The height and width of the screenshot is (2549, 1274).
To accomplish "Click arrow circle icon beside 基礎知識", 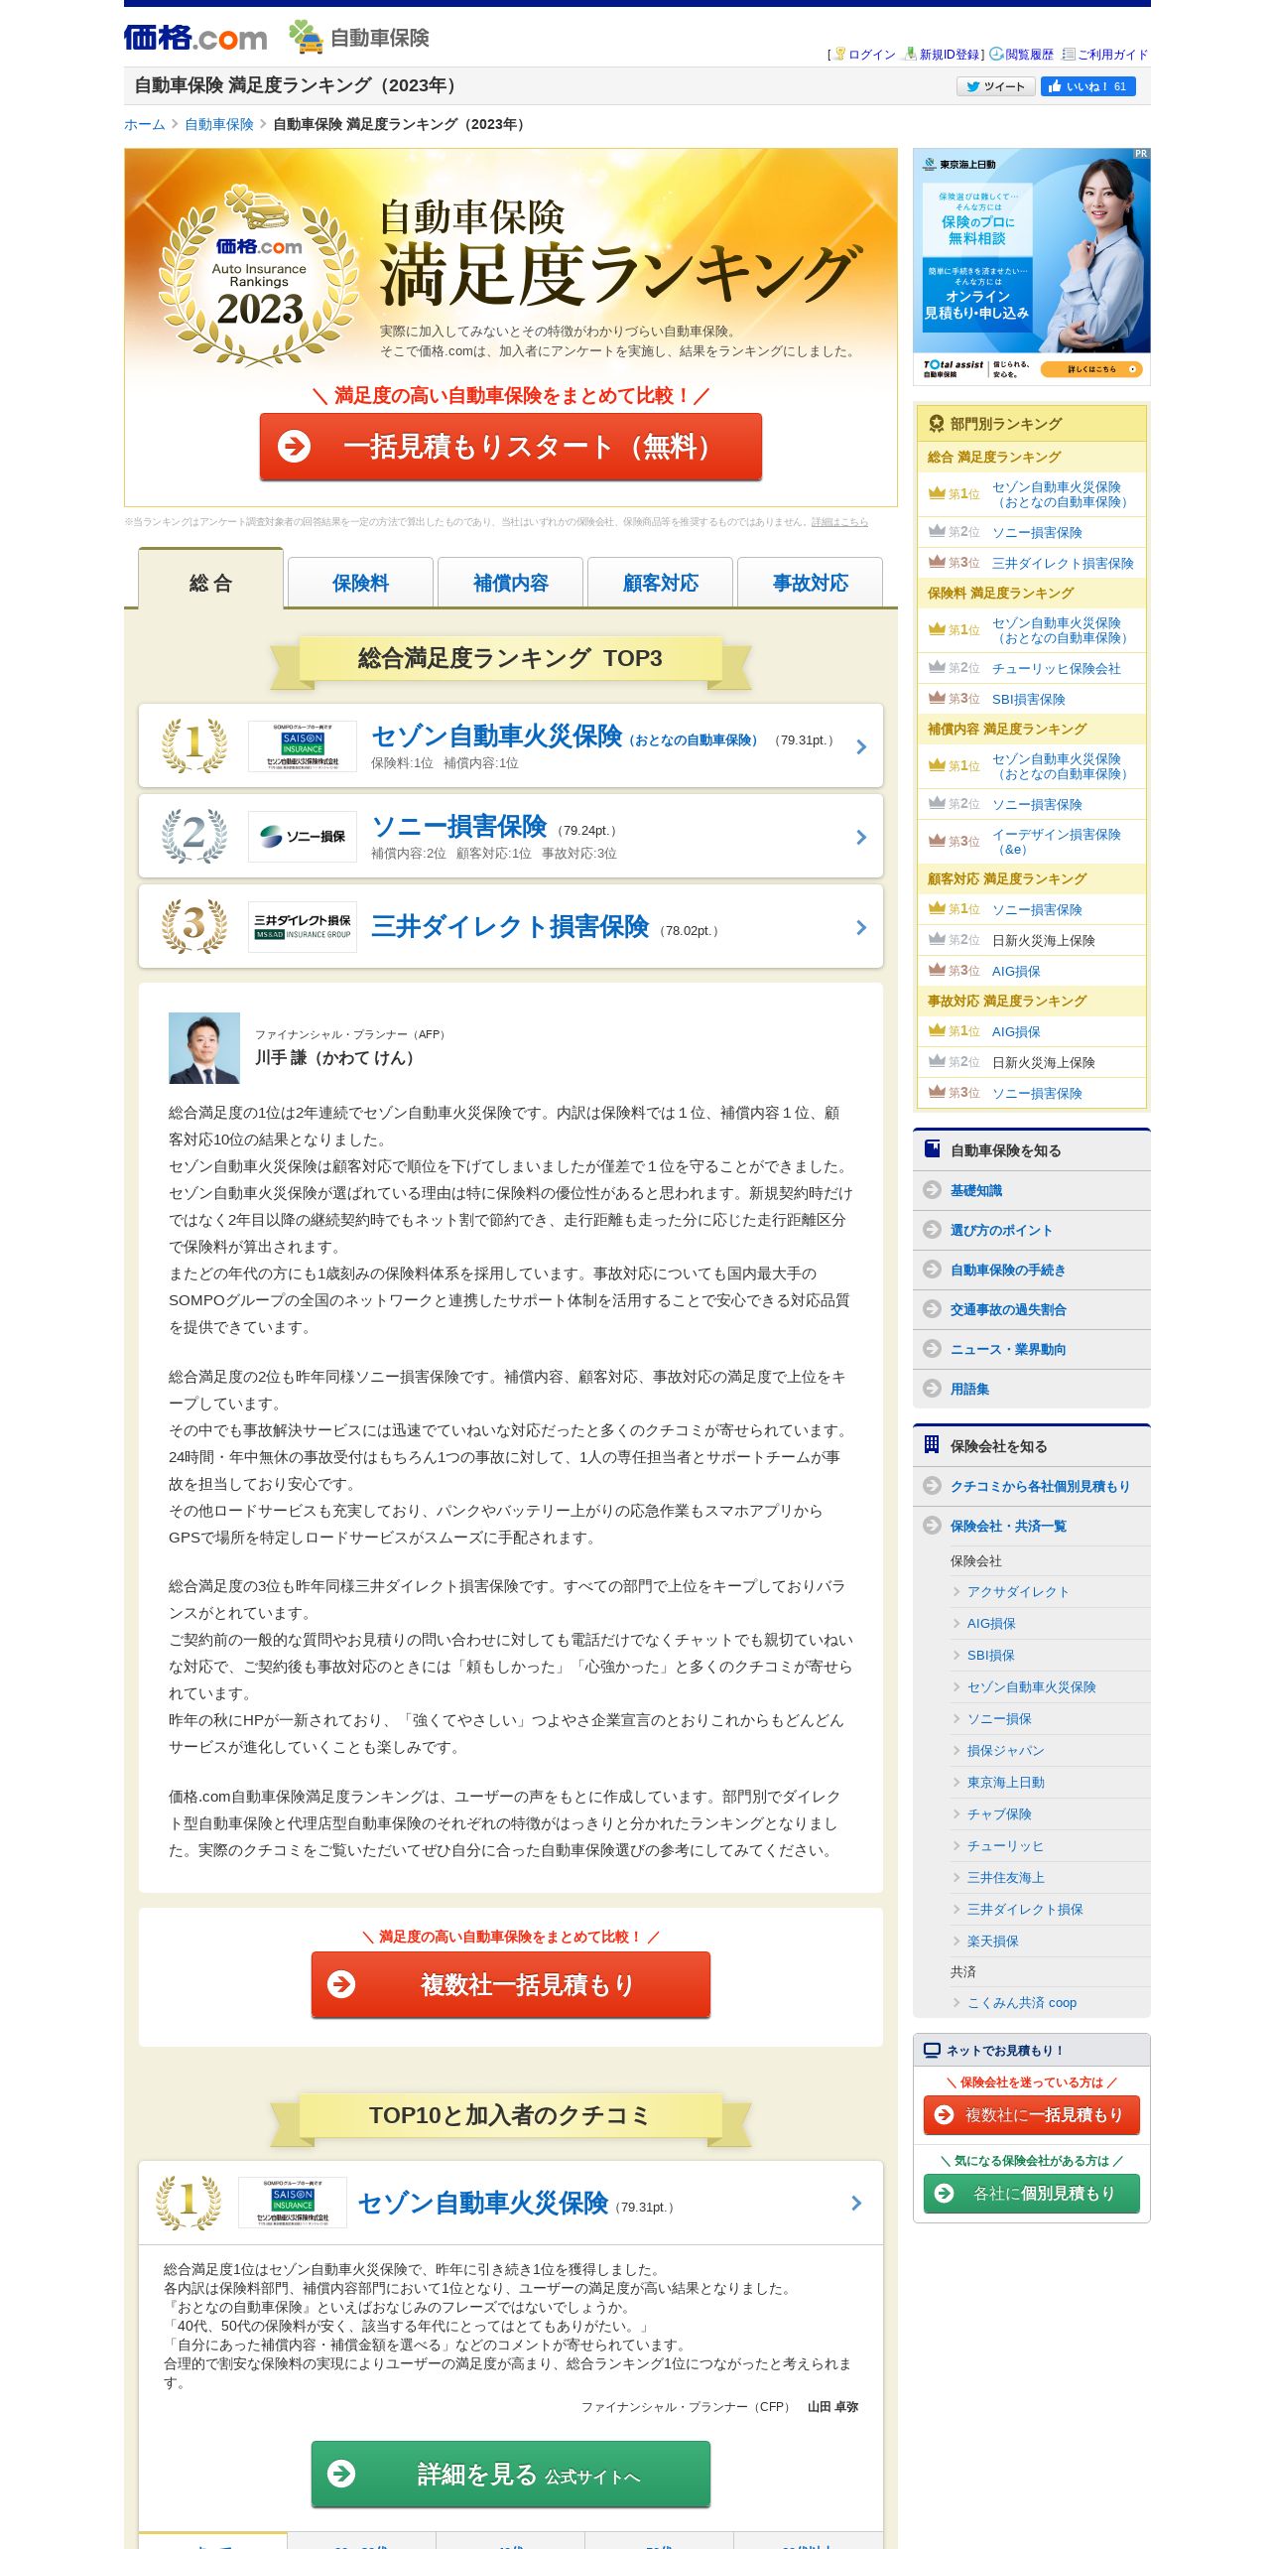I will click(x=932, y=1190).
